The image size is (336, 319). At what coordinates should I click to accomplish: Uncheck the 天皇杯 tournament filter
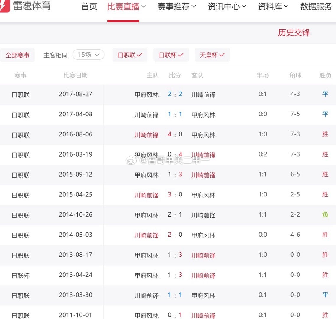[212, 55]
